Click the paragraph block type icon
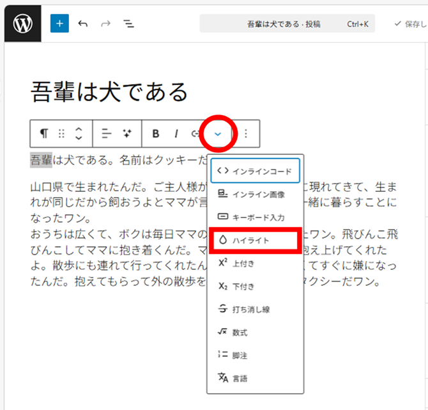Image resolution: width=428 pixels, height=410 pixels. 43,134
